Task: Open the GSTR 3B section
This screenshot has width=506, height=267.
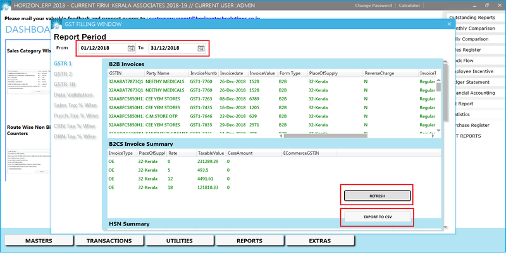Action: (x=65, y=84)
